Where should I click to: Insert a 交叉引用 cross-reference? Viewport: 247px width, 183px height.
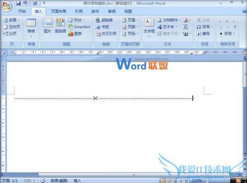pos(106,33)
